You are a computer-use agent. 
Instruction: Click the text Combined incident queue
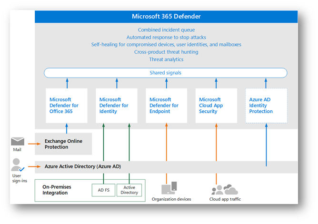coord(166,30)
